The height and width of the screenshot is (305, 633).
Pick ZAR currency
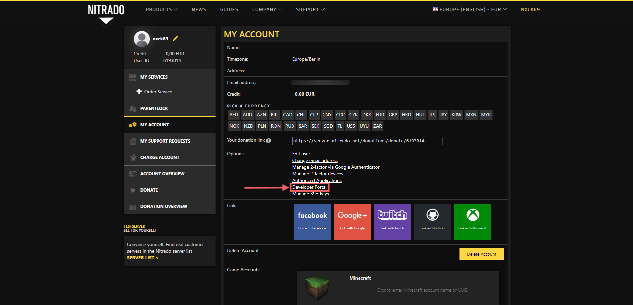pyautogui.click(x=377, y=126)
